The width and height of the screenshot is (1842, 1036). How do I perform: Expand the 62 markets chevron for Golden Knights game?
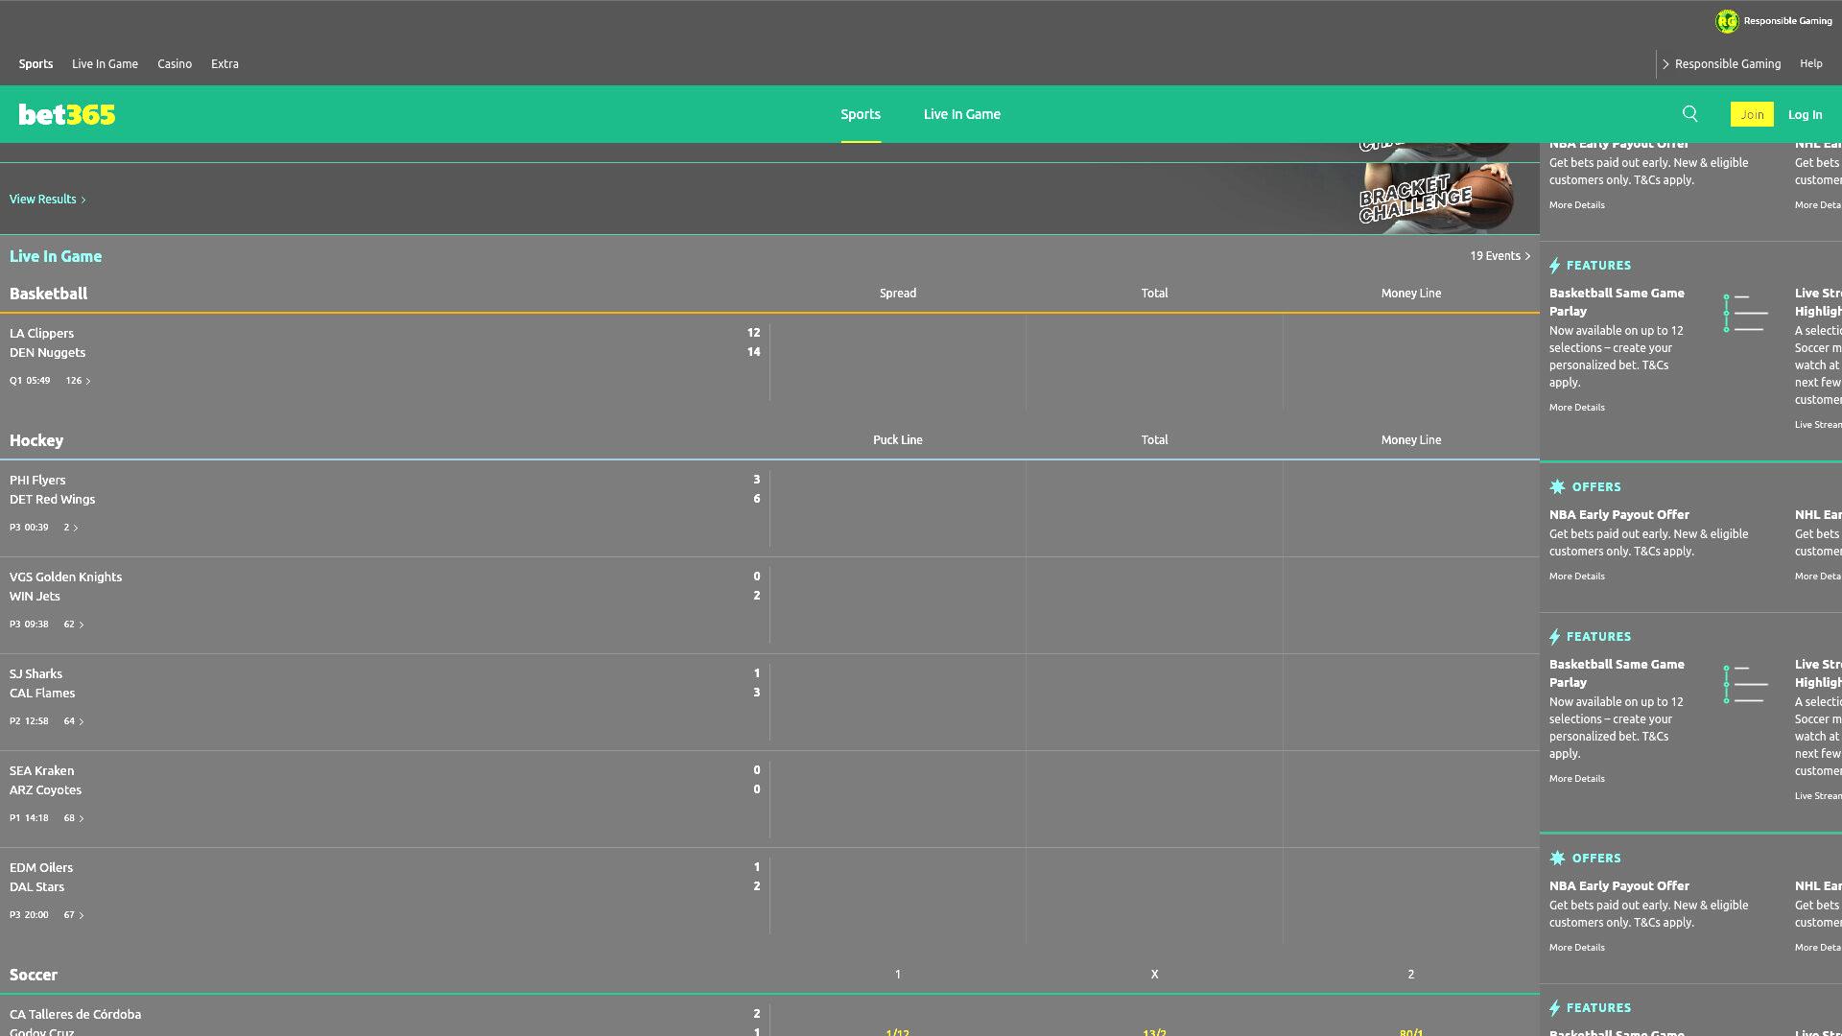pos(74,624)
